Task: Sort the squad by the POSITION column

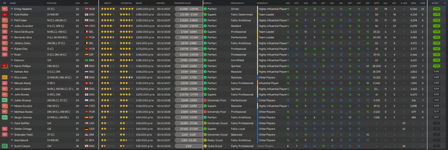Action: tap(51, 3)
